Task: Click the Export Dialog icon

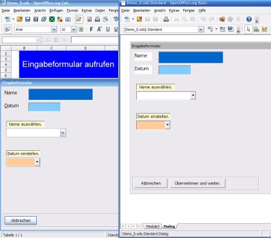Action: [230, 29]
